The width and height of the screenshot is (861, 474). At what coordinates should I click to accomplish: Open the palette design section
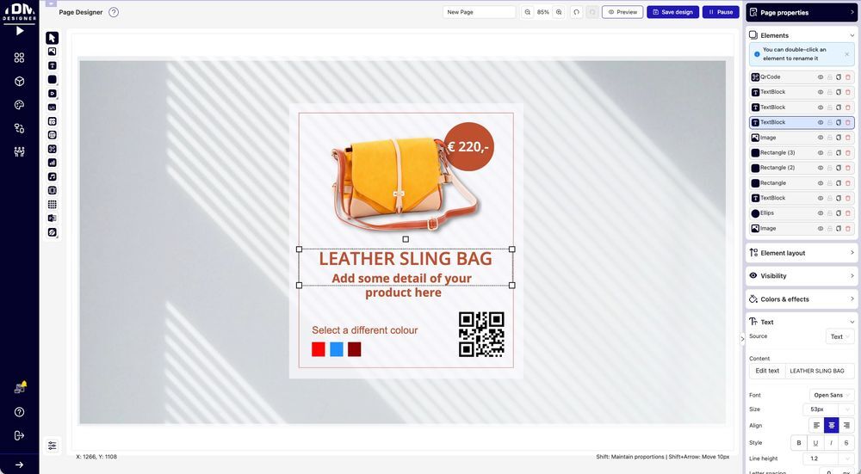pyautogui.click(x=19, y=105)
